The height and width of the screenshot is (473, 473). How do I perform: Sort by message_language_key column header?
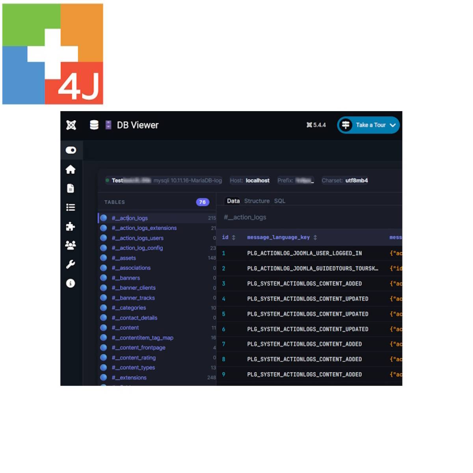click(278, 237)
